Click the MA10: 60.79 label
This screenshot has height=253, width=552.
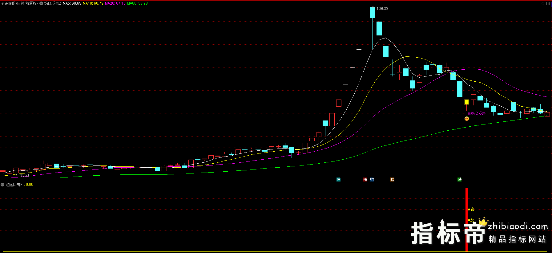tap(93, 3)
